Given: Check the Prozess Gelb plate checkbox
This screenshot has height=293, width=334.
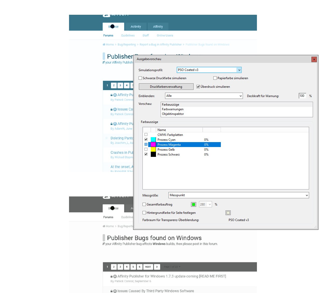Looking at the screenshot, I should (146, 149).
